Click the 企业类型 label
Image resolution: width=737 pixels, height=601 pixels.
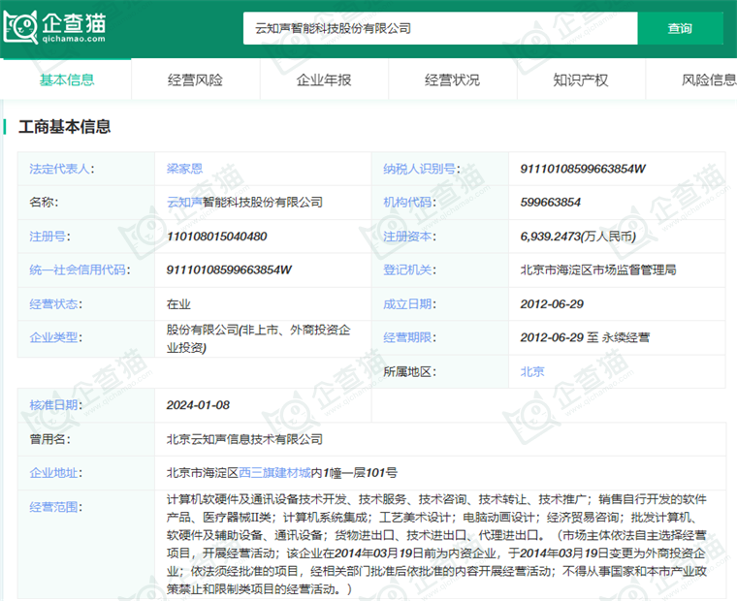55,337
